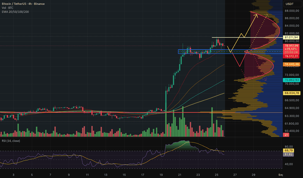The width and height of the screenshot is (303, 178).
Task: Click the RSI value label 68,79
Action: [x=288, y=150]
